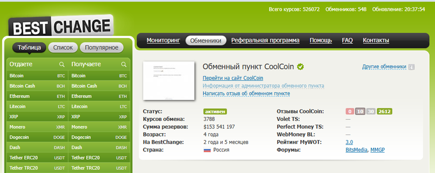This screenshot has width=435, height=173.
Task: Click the 2 года и 5 месяцев value
Action: (226, 142)
